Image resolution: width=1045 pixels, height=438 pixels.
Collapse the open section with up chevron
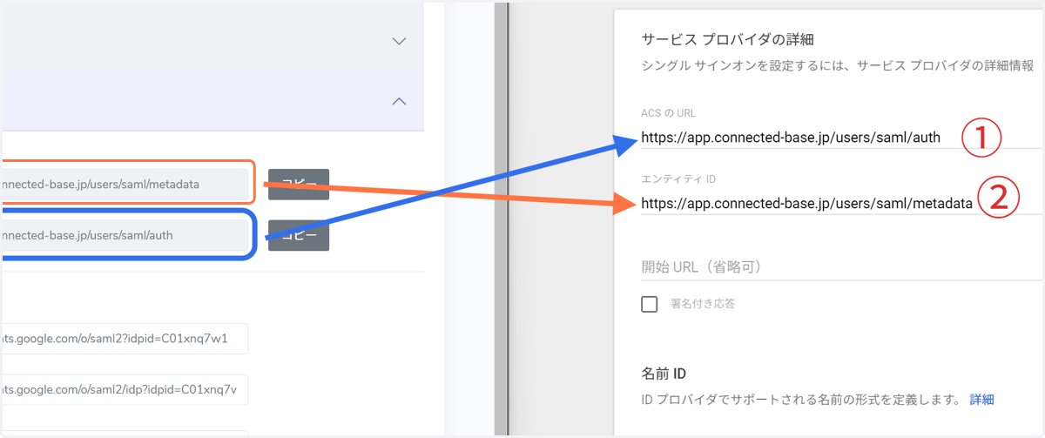click(399, 101)
